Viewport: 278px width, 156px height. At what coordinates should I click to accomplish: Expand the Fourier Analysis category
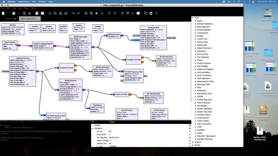click(x=195, y=63)
